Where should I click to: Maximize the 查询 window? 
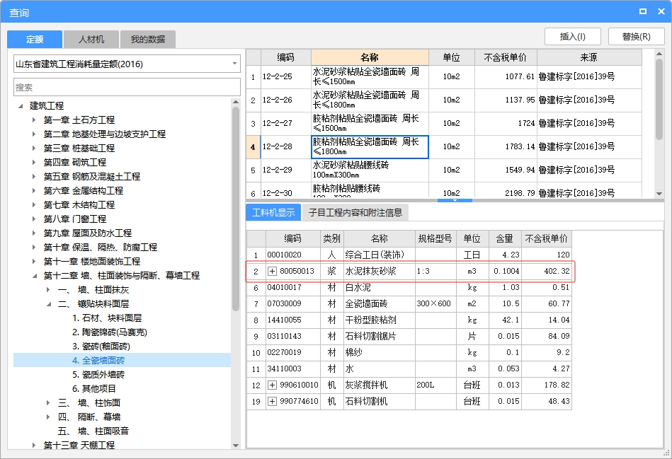point(643,11)
